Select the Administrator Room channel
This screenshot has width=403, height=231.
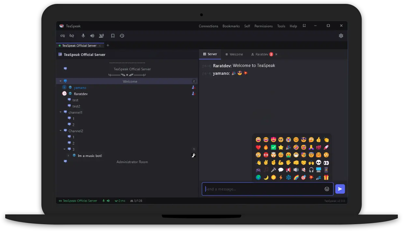click(132, 162)
